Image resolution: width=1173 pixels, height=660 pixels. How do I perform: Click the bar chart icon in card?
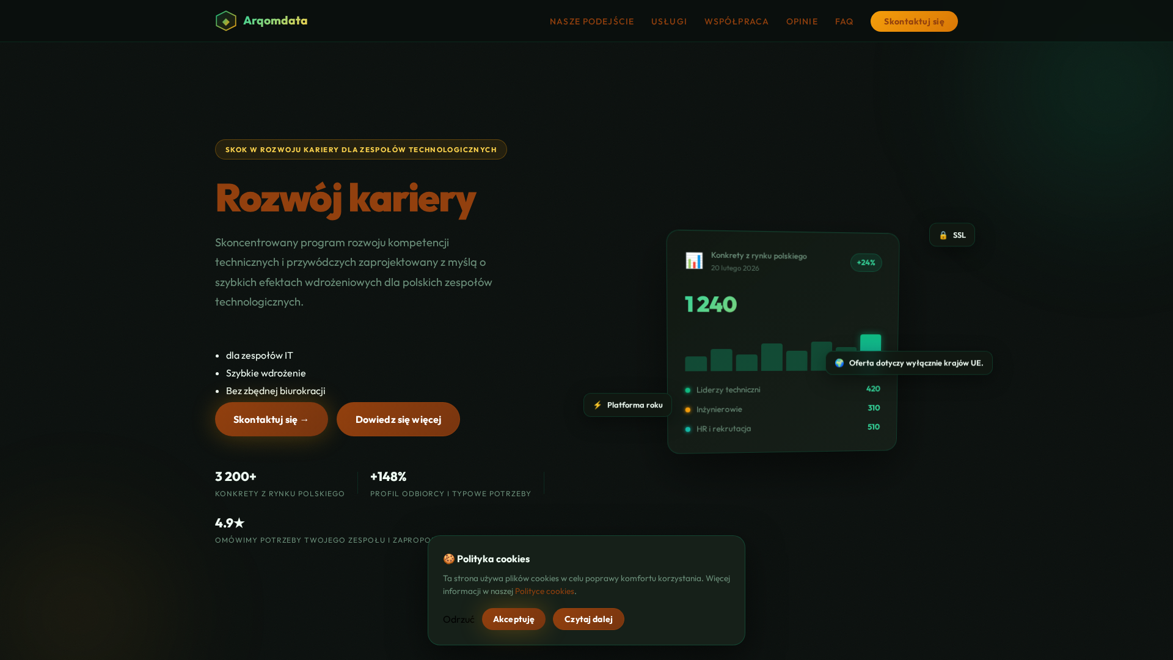[x=694, y=261]
